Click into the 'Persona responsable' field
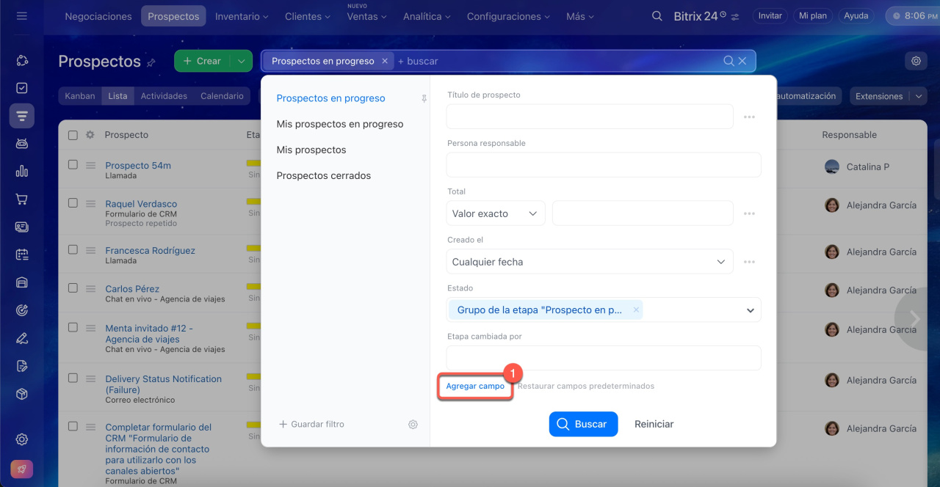 point(604,165)
